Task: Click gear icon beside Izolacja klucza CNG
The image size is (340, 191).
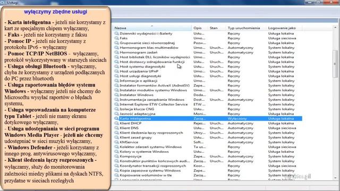Action: coord(116,109)
